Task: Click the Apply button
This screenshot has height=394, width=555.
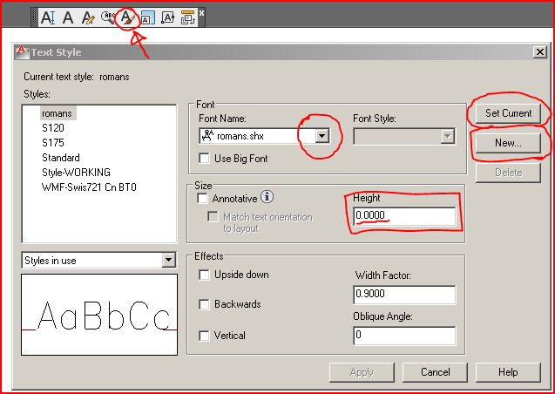Action: click(x=362, y=372)
